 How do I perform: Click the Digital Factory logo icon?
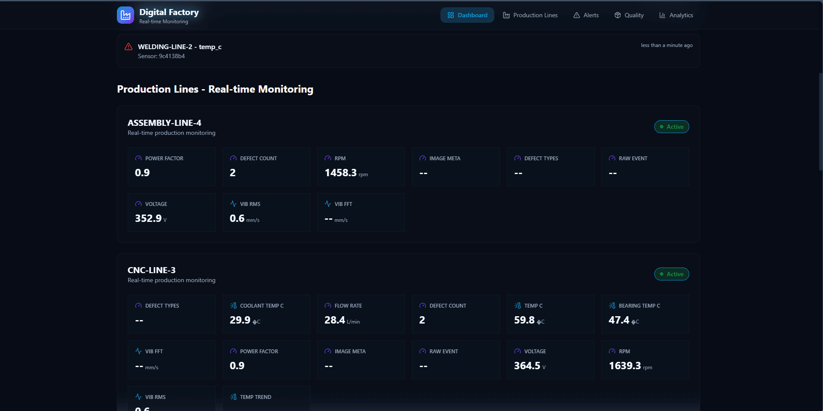click(126, 16)
